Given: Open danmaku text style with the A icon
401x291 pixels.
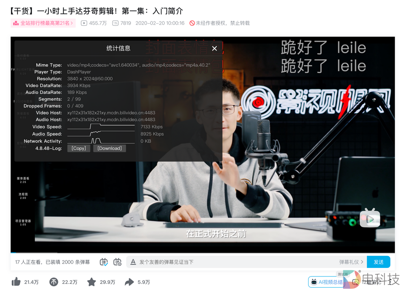Looking at the screenshot, I should coord(134,262).
